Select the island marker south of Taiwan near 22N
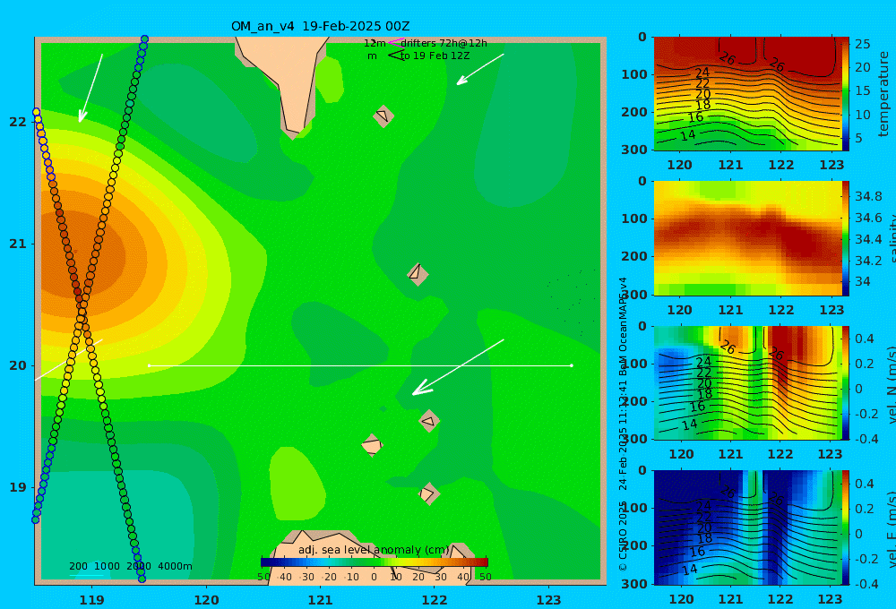 pos(383,116)
